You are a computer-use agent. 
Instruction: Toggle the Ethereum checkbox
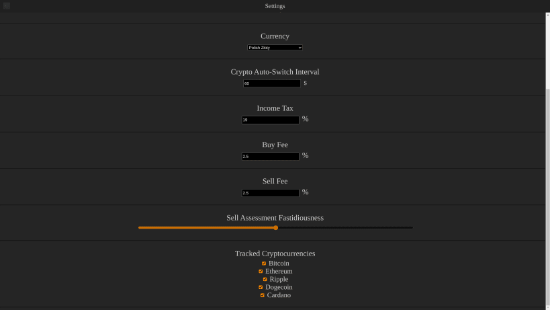261,272
